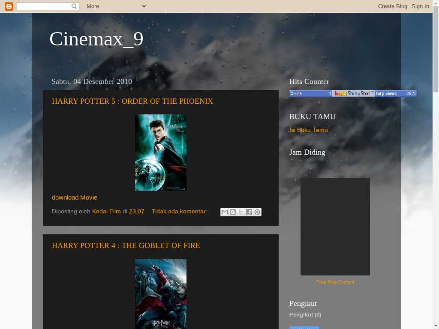Click the Sabtu, 04 Desember 2010 date header

click(92, 81)
